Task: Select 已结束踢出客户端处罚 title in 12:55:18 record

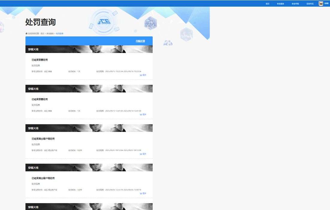Action: tap(43, 178)
